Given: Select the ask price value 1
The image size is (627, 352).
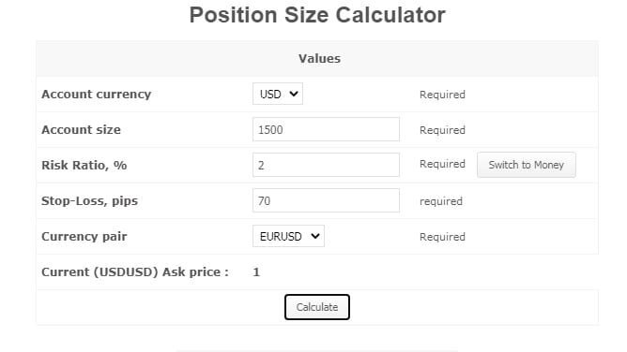Looking at the screenshot, I should [x=256, y=272].
